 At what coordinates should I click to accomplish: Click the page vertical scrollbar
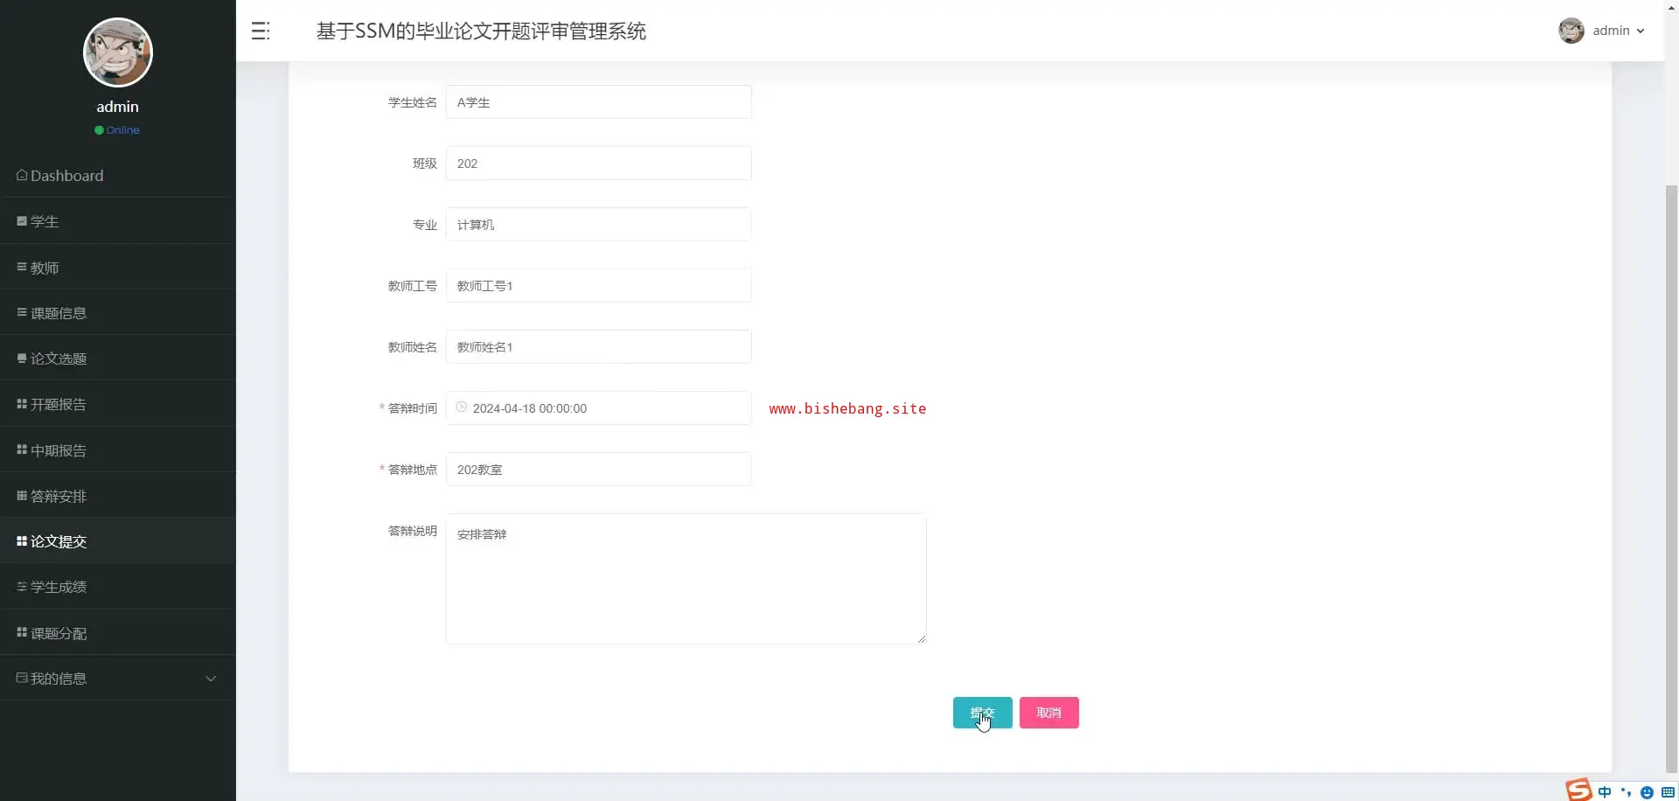1671,479
